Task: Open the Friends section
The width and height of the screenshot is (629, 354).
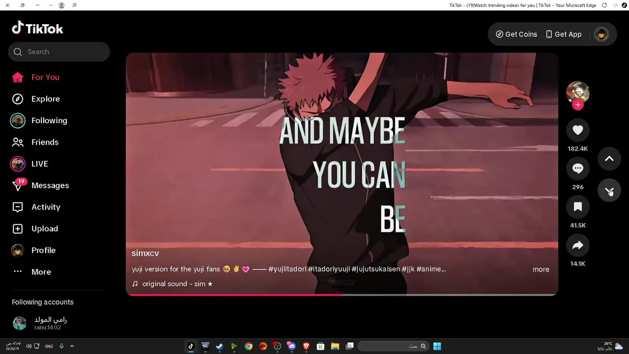Action: 45,142
